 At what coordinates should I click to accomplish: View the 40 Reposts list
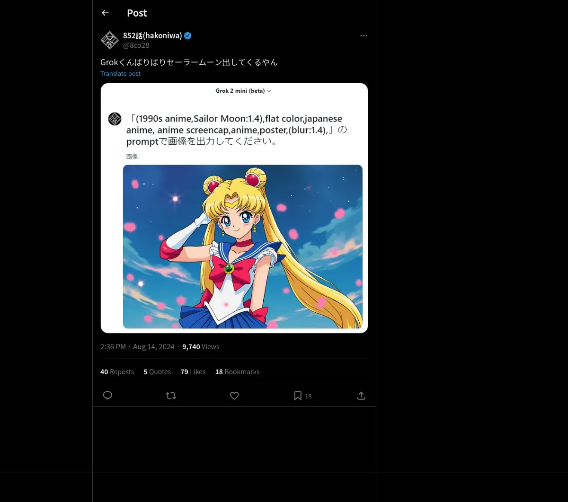pyautogui.click(x=117, y=372)
